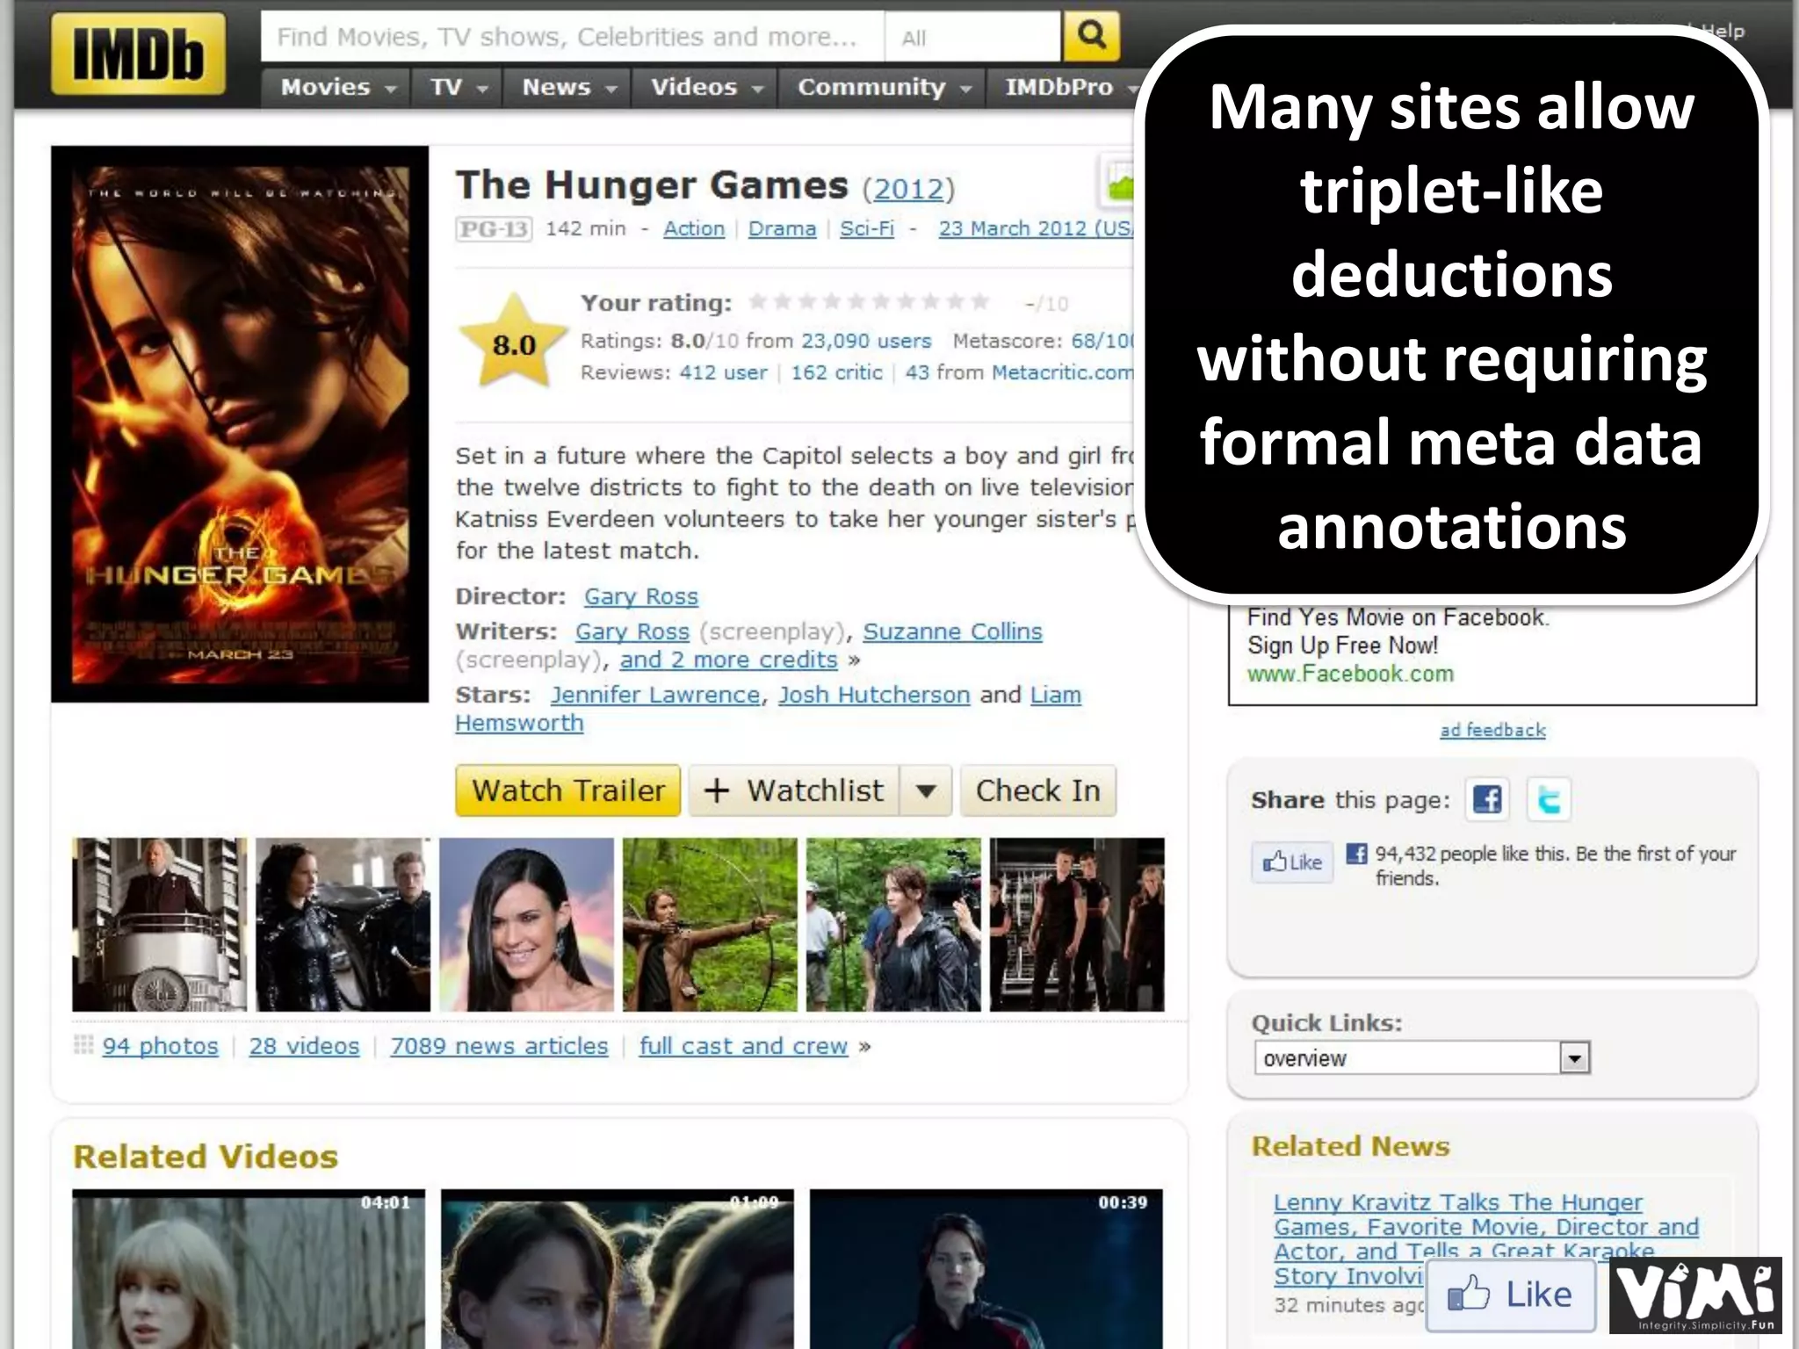Open the Drama genre link
The image size is (1799, 1349).
coord(782,228)
